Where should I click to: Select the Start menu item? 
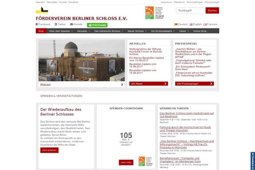pos(41,31)
